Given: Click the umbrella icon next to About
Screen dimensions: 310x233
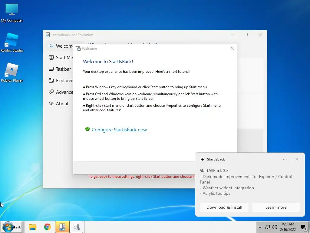Looking at the screenshot, I should click(x=51, y=103).
